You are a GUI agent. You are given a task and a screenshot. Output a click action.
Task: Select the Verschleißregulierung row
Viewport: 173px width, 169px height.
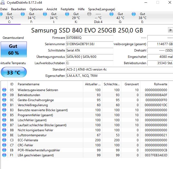tap(85, 105)
